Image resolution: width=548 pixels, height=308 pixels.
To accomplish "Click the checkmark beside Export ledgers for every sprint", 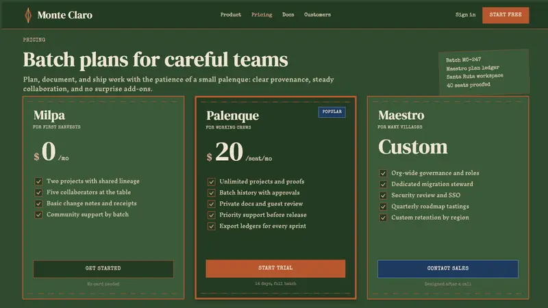I will 211,227.
